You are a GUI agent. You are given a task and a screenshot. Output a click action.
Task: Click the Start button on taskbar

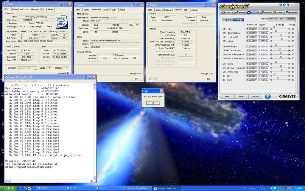[x=8, y=188]
